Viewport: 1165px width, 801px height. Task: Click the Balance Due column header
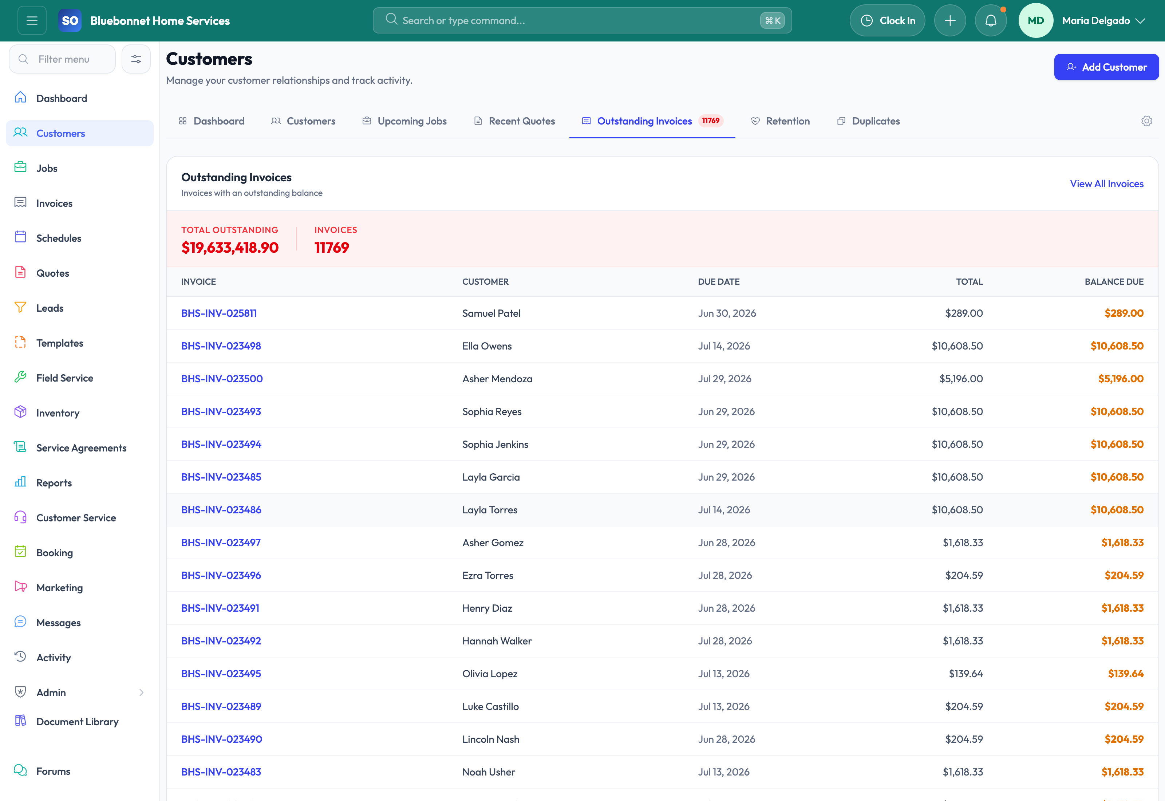pos(1114,281)
